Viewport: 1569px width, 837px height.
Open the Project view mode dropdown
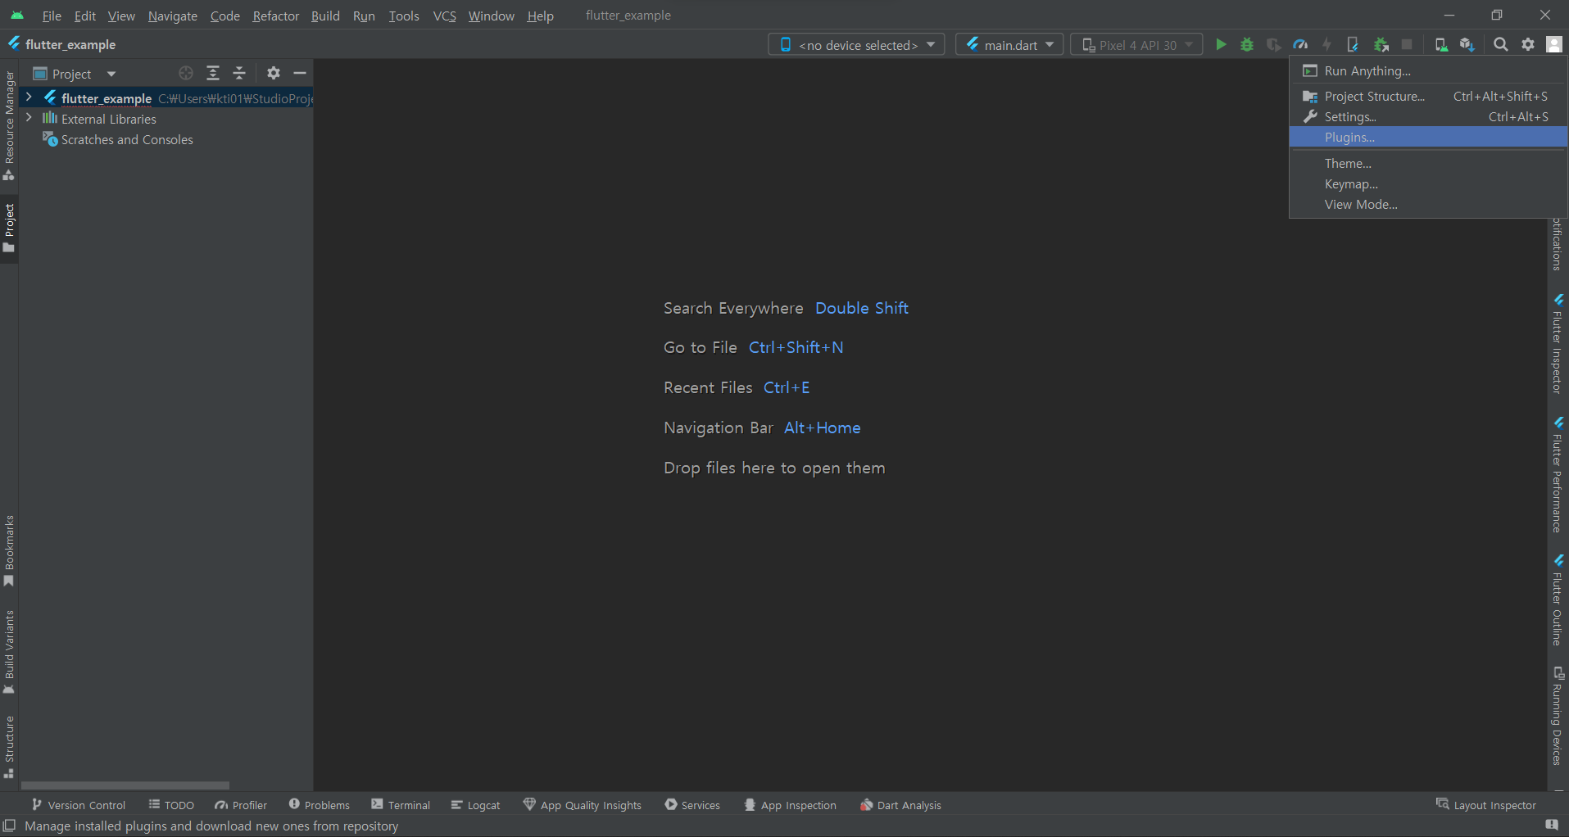(x=111, y=73)
